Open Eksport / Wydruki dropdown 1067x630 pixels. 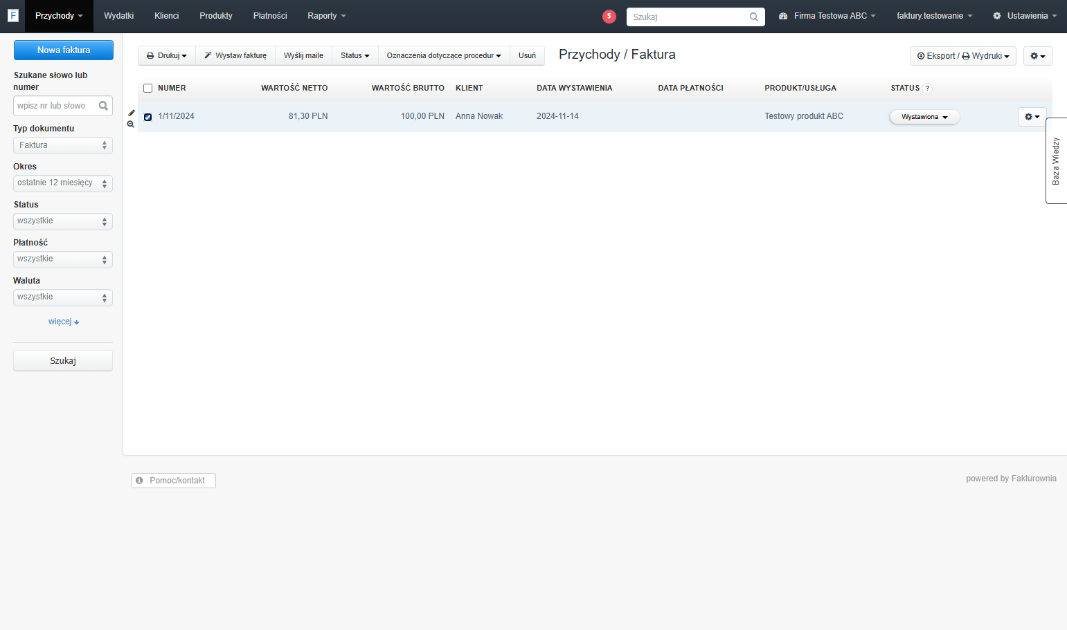pyautogui.click(x=963, y=56)
